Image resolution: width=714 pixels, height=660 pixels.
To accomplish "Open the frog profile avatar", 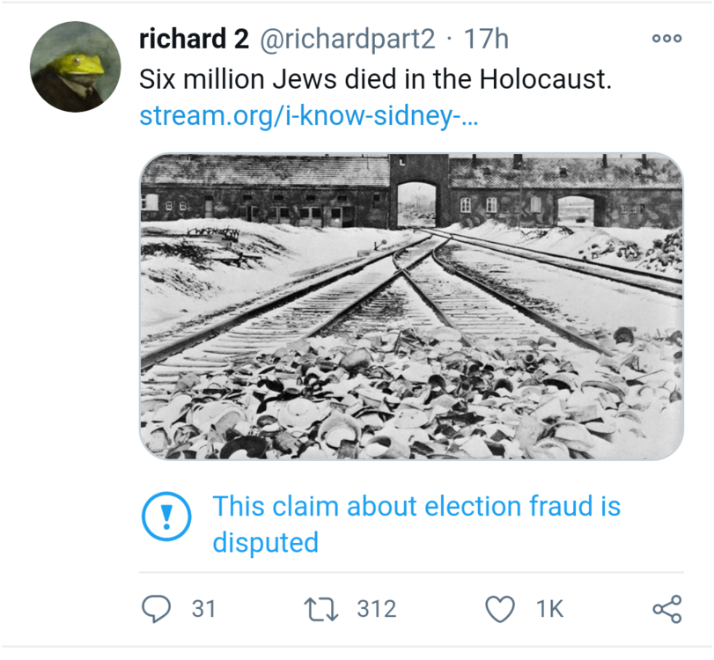I will (75, 67).
